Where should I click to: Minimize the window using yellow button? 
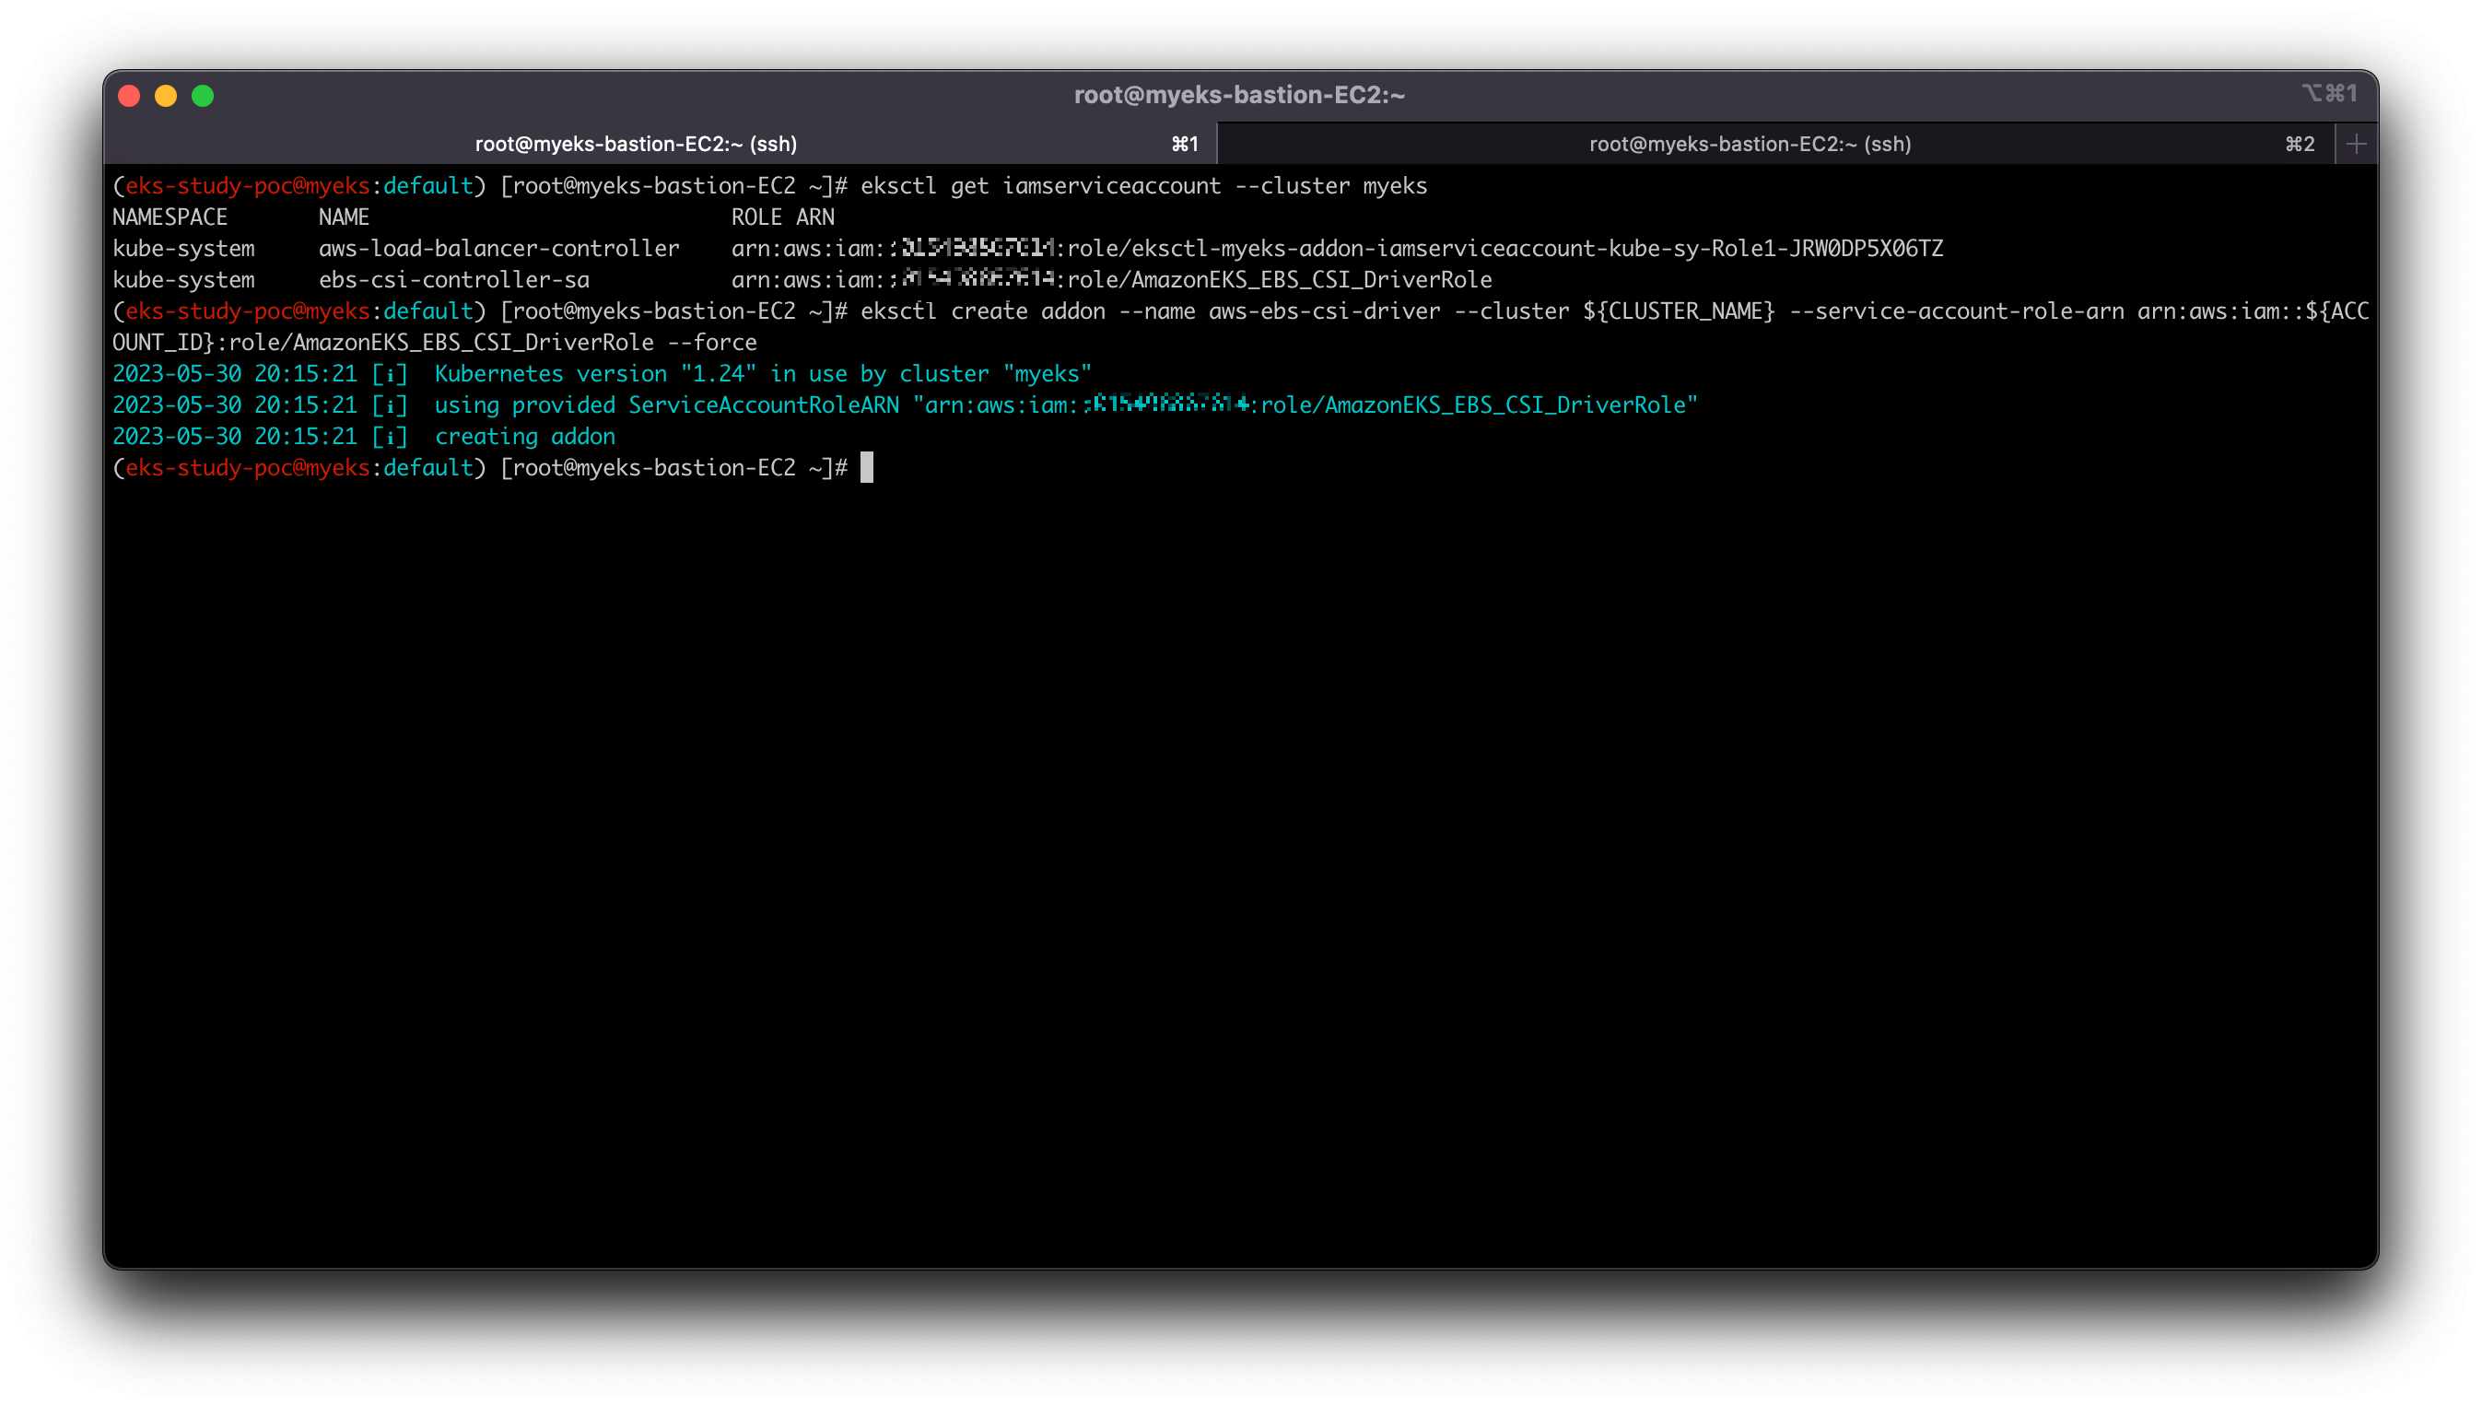click(x=166, y=96)
